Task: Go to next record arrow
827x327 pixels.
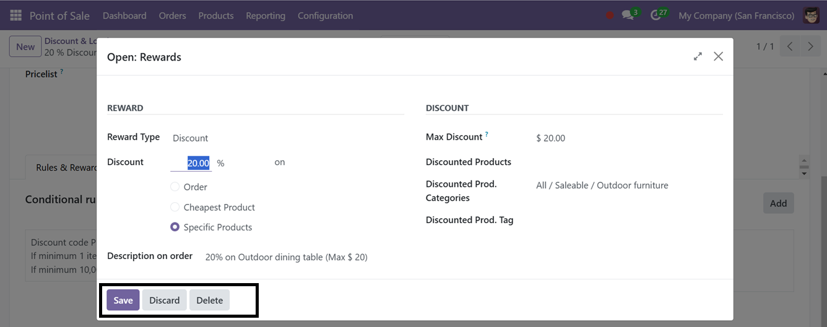Action: point(810,46)
